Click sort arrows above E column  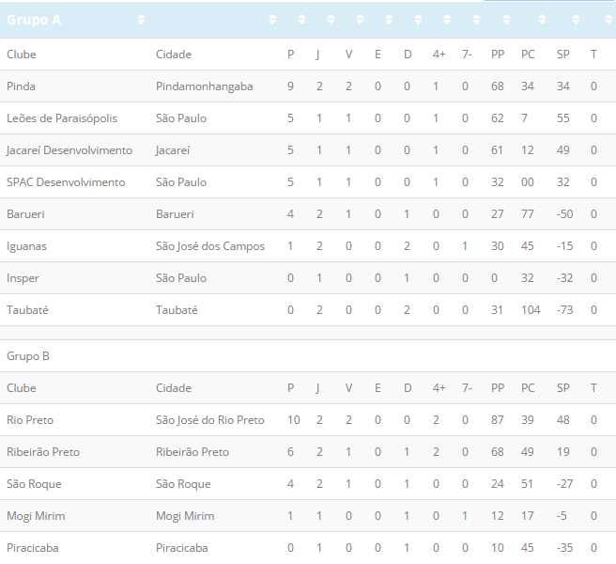[389, 20]
